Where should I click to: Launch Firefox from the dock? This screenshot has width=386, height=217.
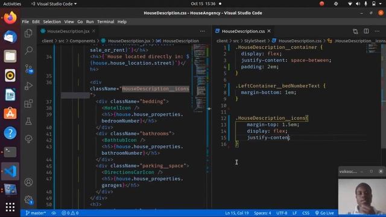coord(10,17)
